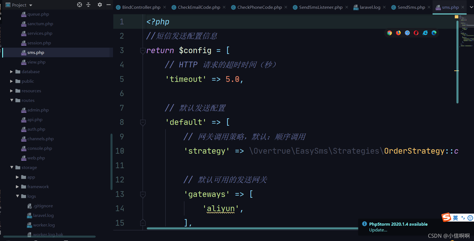Viewport: 474px width, 241px height.
Task: Click the locate/select opened file crosshair icon
Action: tap(80, 5)
